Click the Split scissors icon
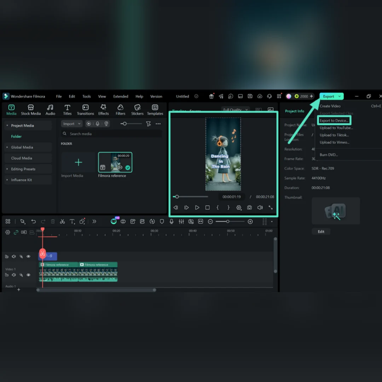The height and width of the screenshot is (382, 382). click(x=62, y=222)
